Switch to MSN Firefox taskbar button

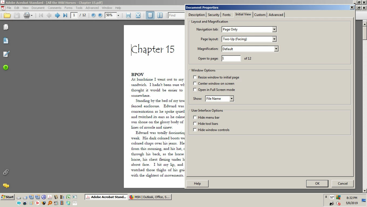click(150, 197)
